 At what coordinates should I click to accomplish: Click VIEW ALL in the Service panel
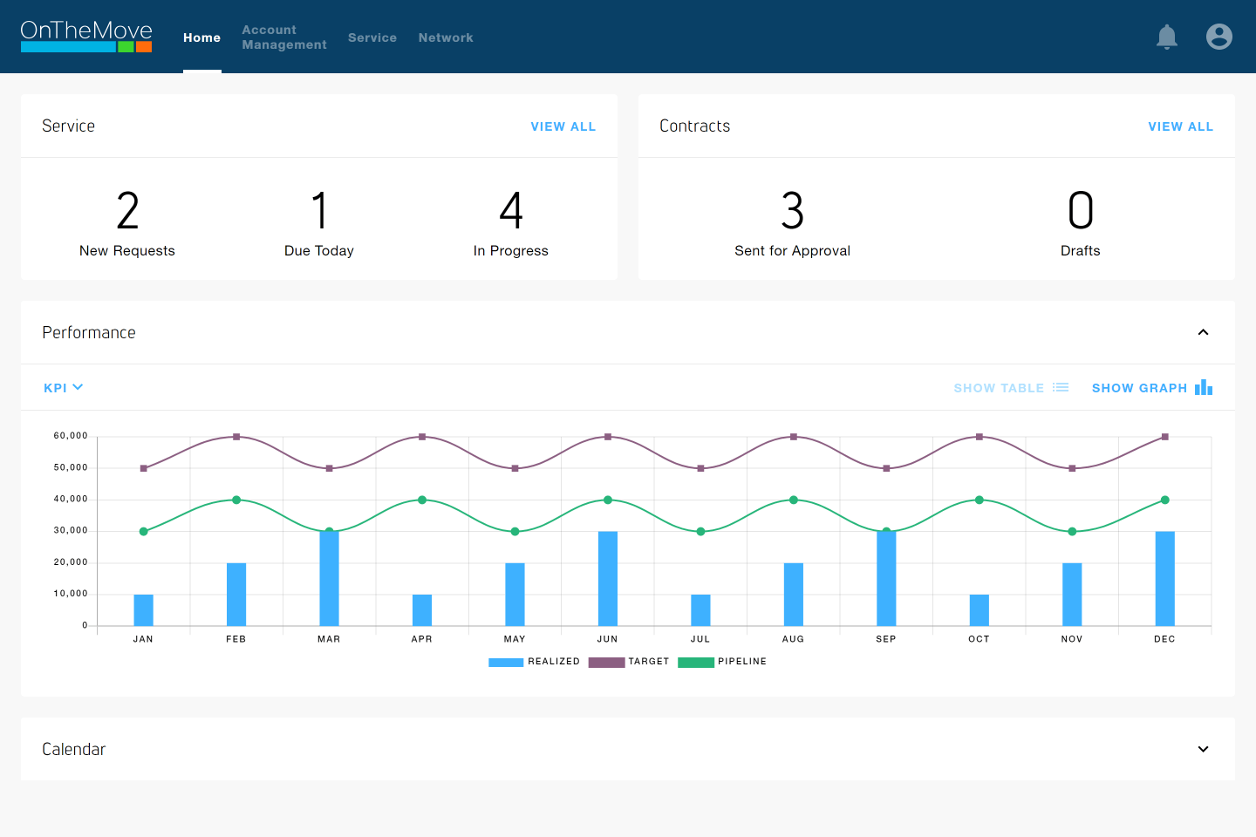pyautogui.click(x=563, y=126)
